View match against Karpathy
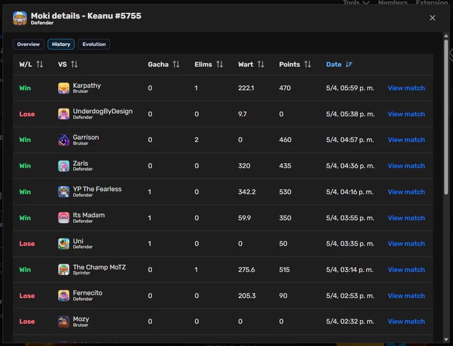The width and height of the screenshot is (453, 346). 406,88
